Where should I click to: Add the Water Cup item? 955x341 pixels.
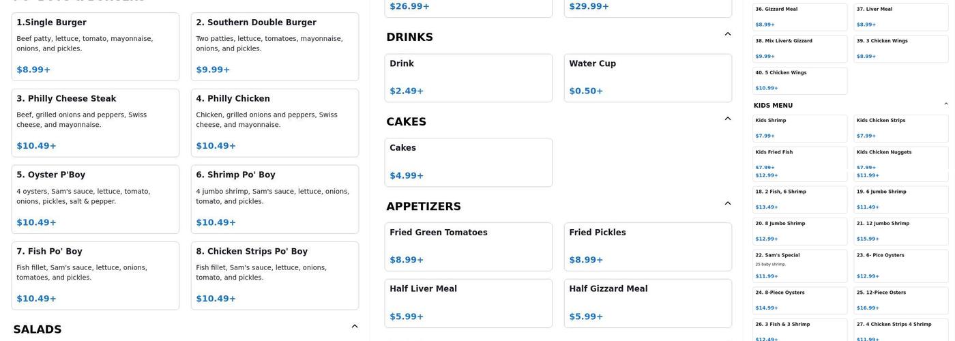[x=647, y=78]
